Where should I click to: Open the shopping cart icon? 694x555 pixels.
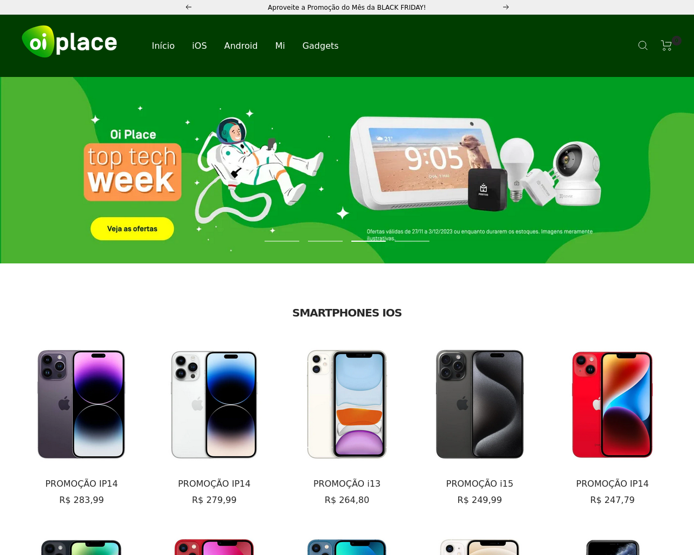667,46
